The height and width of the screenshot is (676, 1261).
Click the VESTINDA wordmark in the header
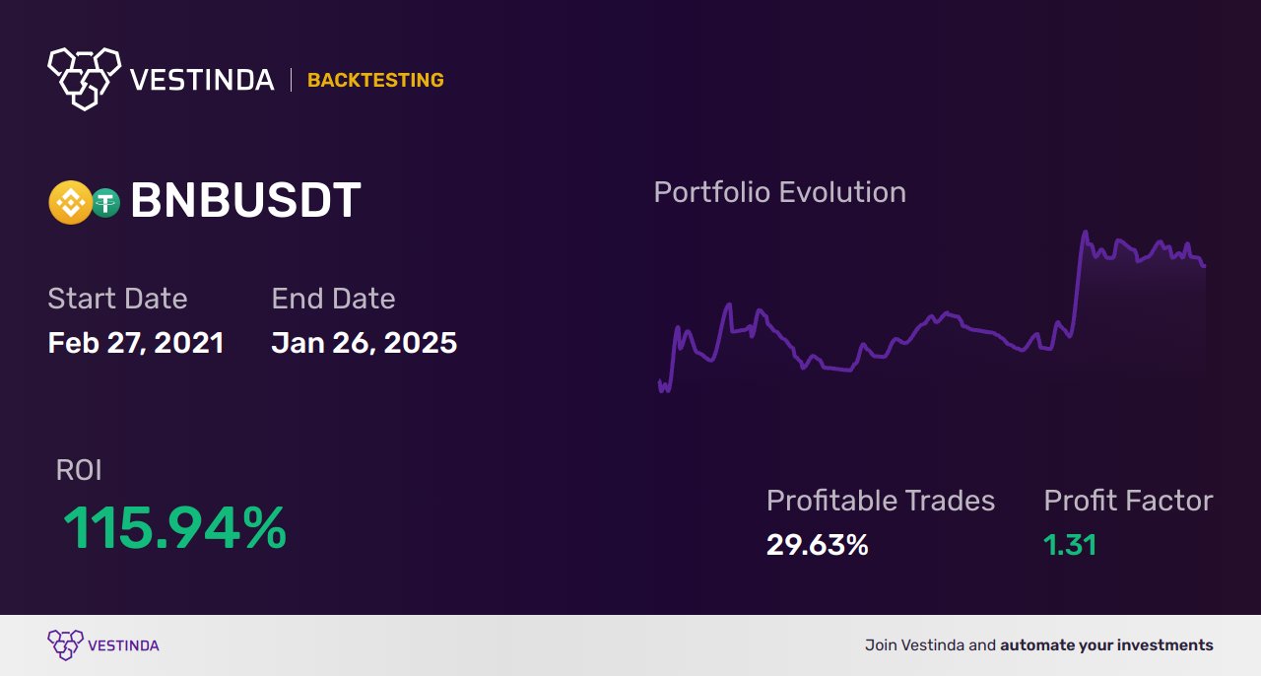pyautogui.click(x=202, y=80)
